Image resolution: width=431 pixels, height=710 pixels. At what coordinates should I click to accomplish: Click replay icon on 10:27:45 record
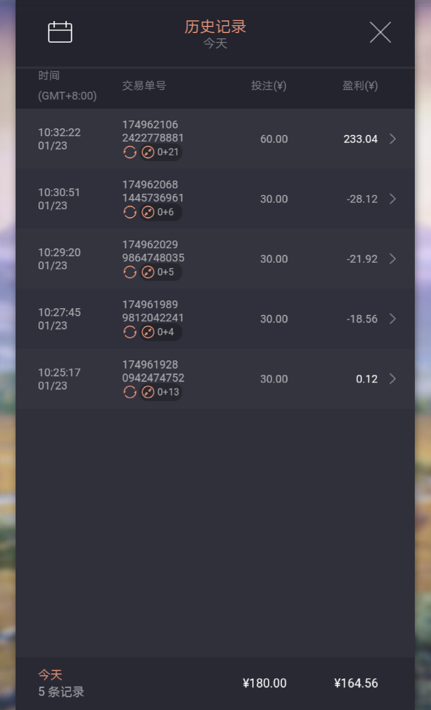point(130,332)
